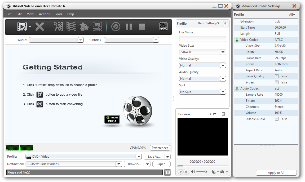Play the preview video
Image resolution: width=305 pixels, height=182 pixels.
pos(180,171)
